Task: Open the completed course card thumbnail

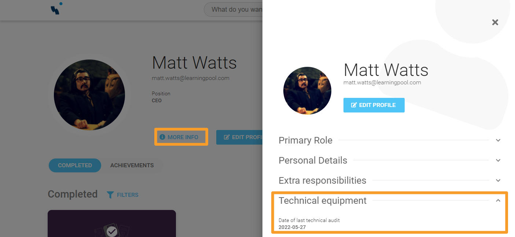Action: click(x=112, y=223)
